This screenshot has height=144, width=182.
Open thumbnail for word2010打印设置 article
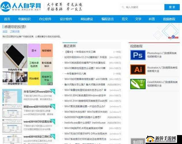(12, 126)
